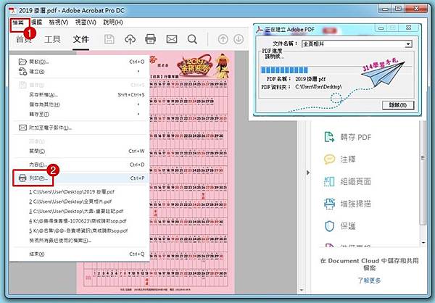Close the Adobe PDF progress dialog
The height and width of the screenshot is (303, 435).
pyautogui.click(x=409, y=28)
